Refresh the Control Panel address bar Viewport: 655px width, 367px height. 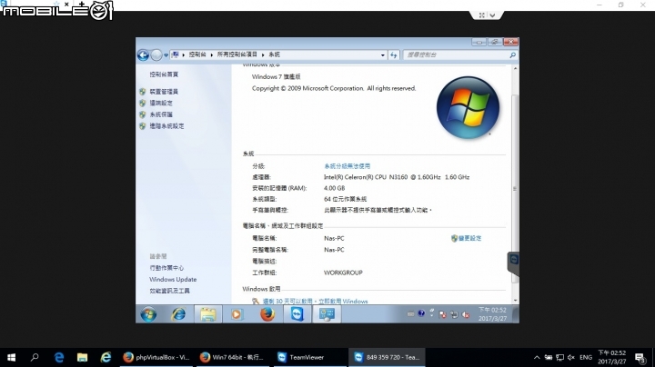pos(394,55)
